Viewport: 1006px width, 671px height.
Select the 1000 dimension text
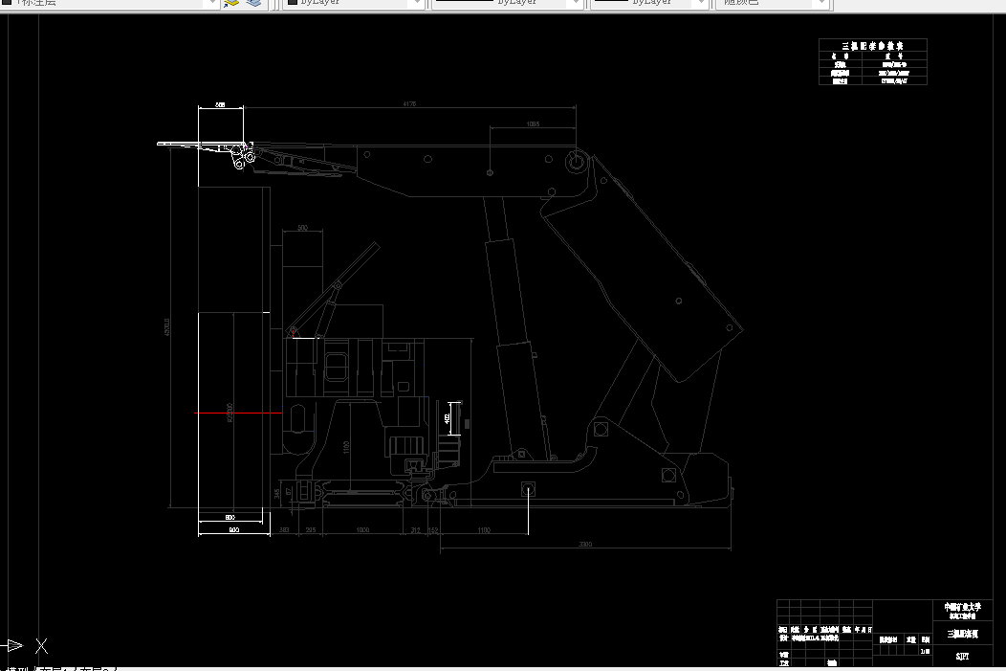click(362, 530)
